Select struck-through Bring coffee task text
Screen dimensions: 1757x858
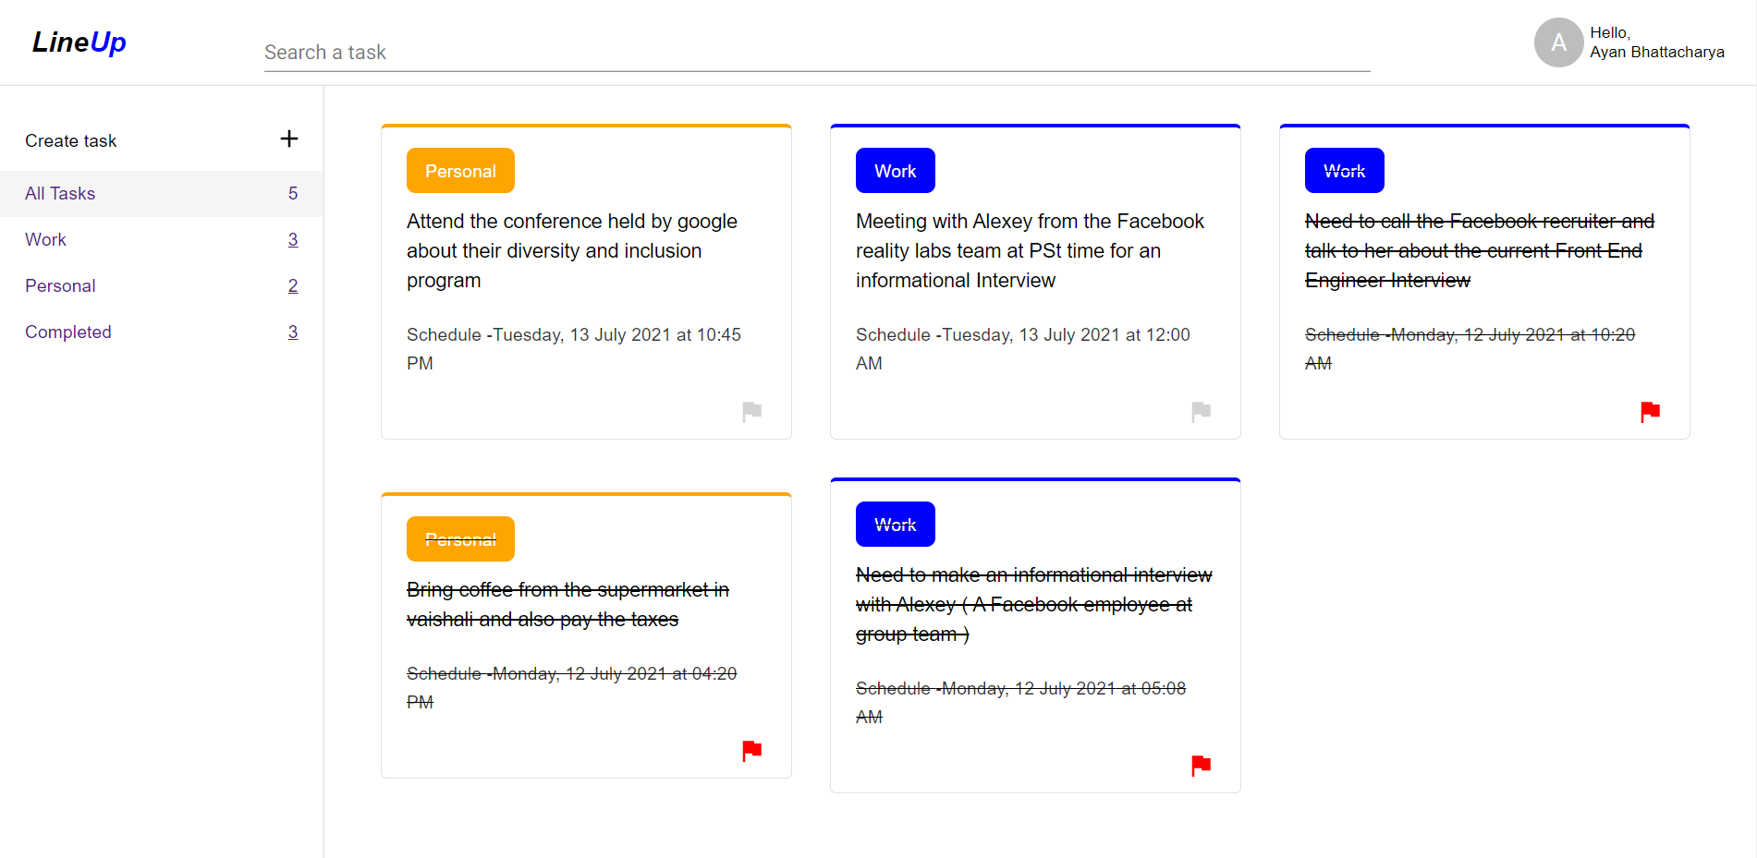click(x=567, y=605)
